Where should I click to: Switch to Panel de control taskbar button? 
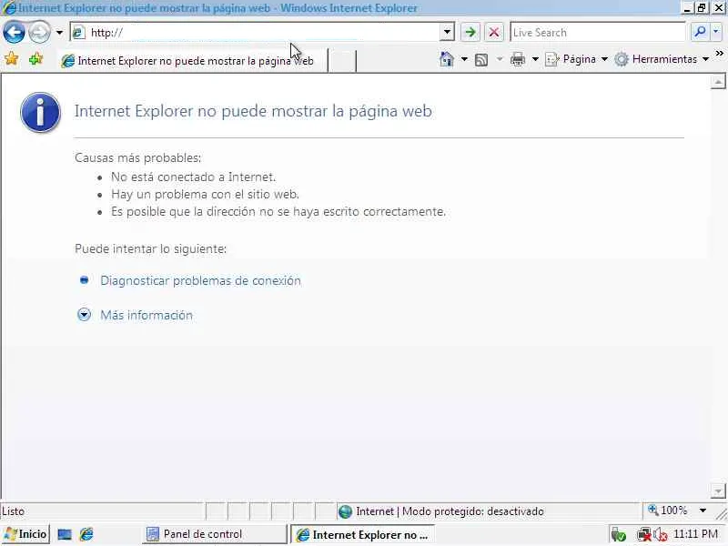tap(214, 534)
